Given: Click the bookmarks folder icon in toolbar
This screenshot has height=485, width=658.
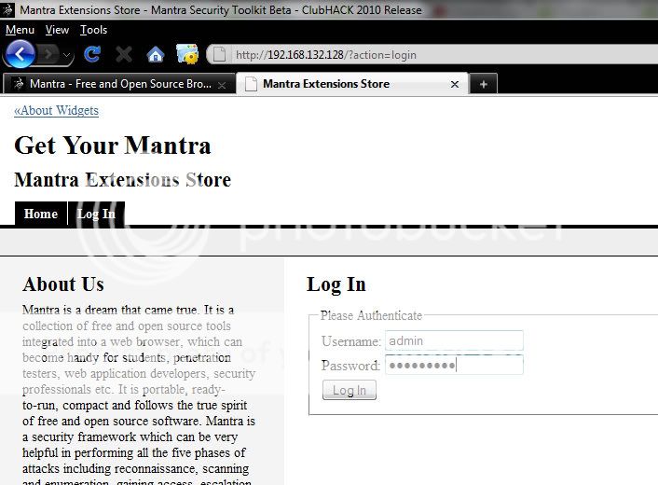Looking at the screenshot, I should [x=186, y=55].
